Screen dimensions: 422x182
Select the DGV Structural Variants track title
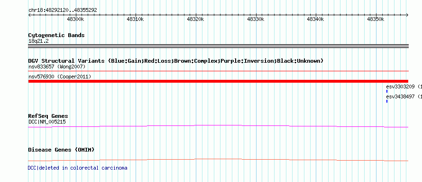(176, 61)
